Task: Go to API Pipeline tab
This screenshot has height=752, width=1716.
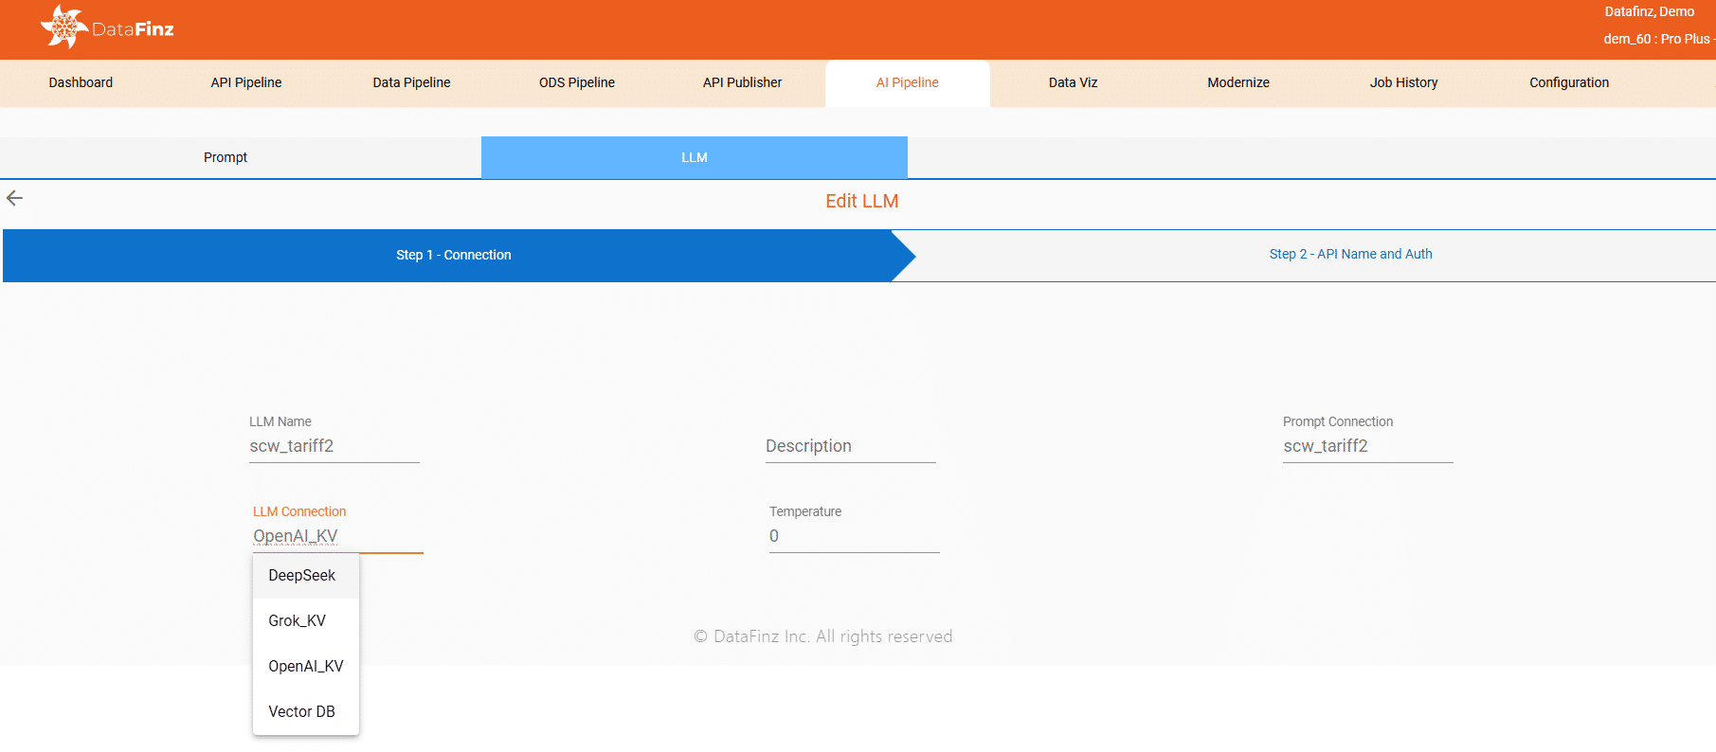Action: tap(246, 83)
